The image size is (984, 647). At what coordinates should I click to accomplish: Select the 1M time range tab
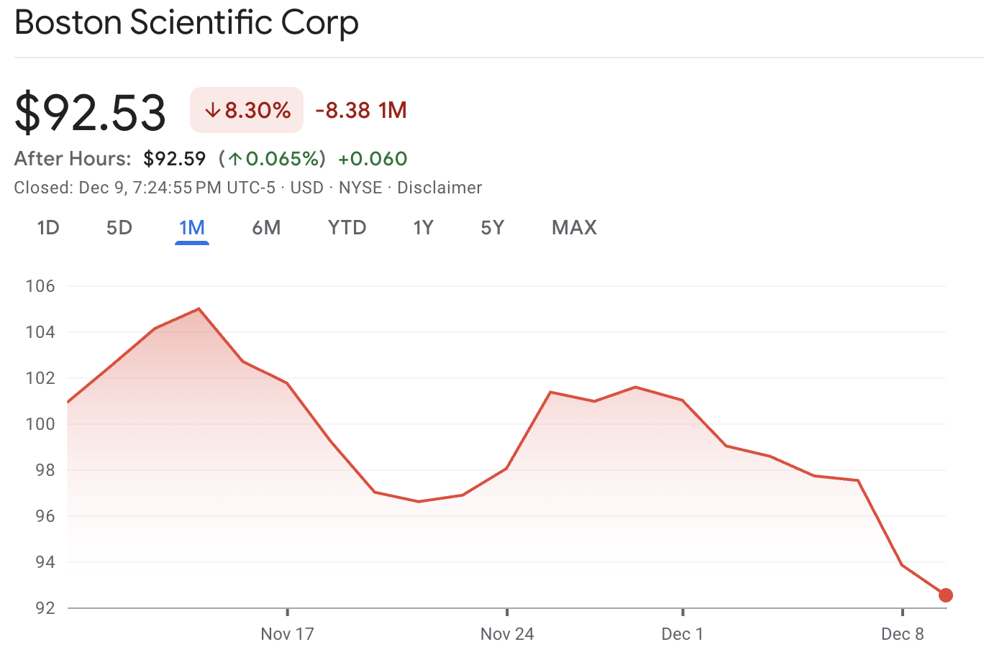click(191, 227)
